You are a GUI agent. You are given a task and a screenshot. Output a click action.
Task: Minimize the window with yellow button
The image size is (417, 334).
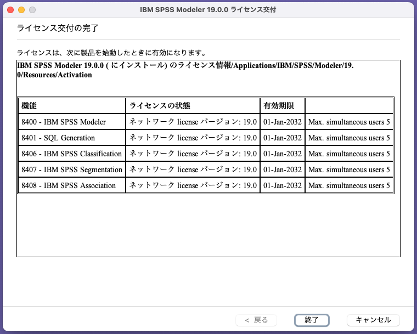(21, 10)
